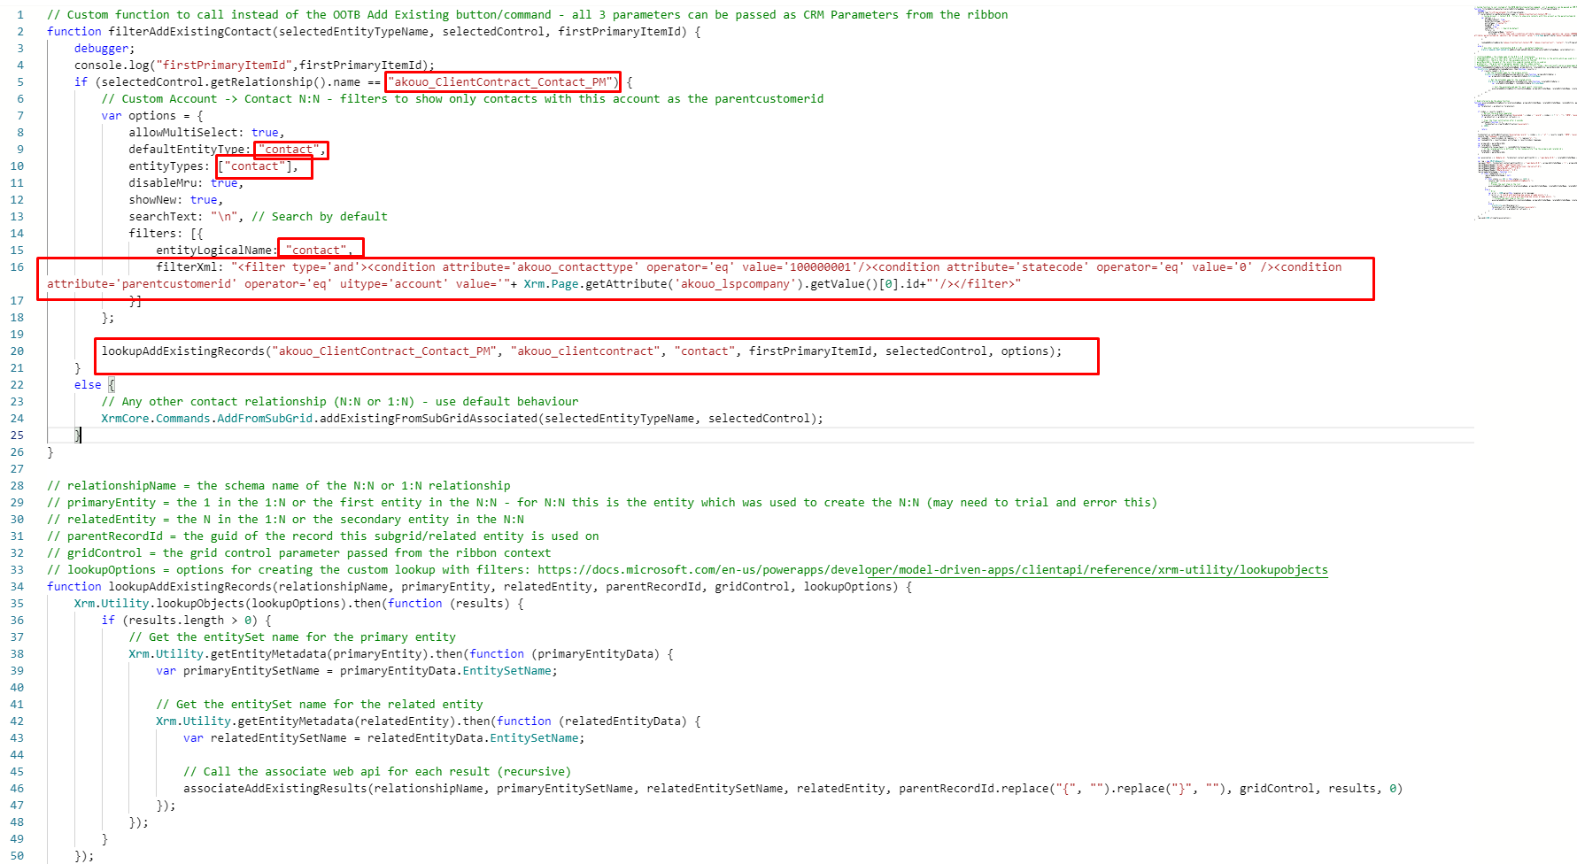Select the word debugger on line 3

tap(100, 48)
